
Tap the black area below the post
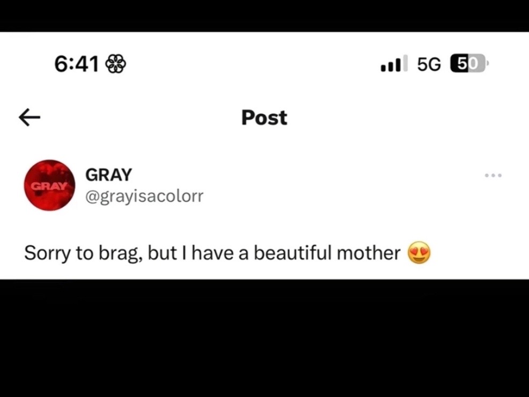point(264,338)
